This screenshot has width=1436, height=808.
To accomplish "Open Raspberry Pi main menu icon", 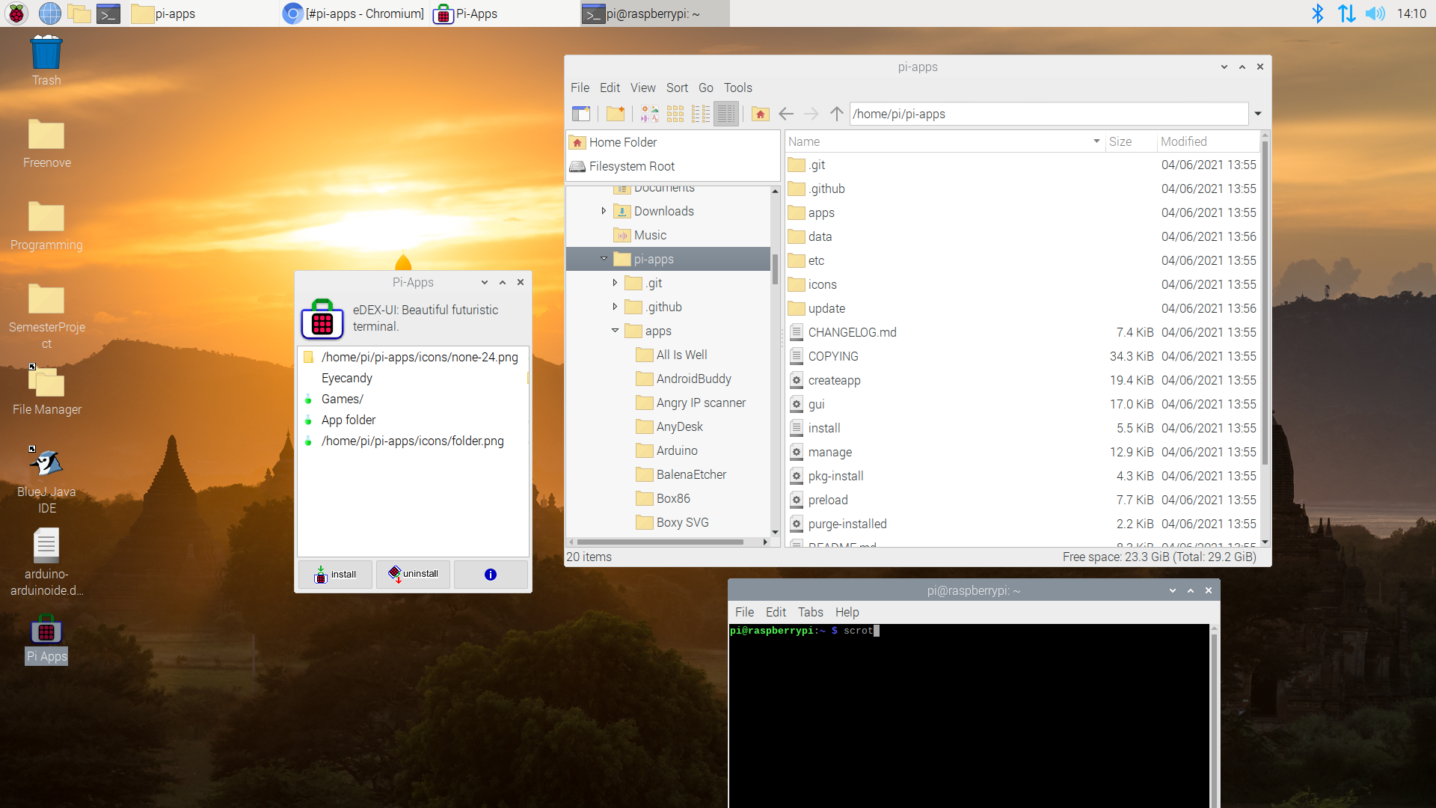I will click(16, 13).
